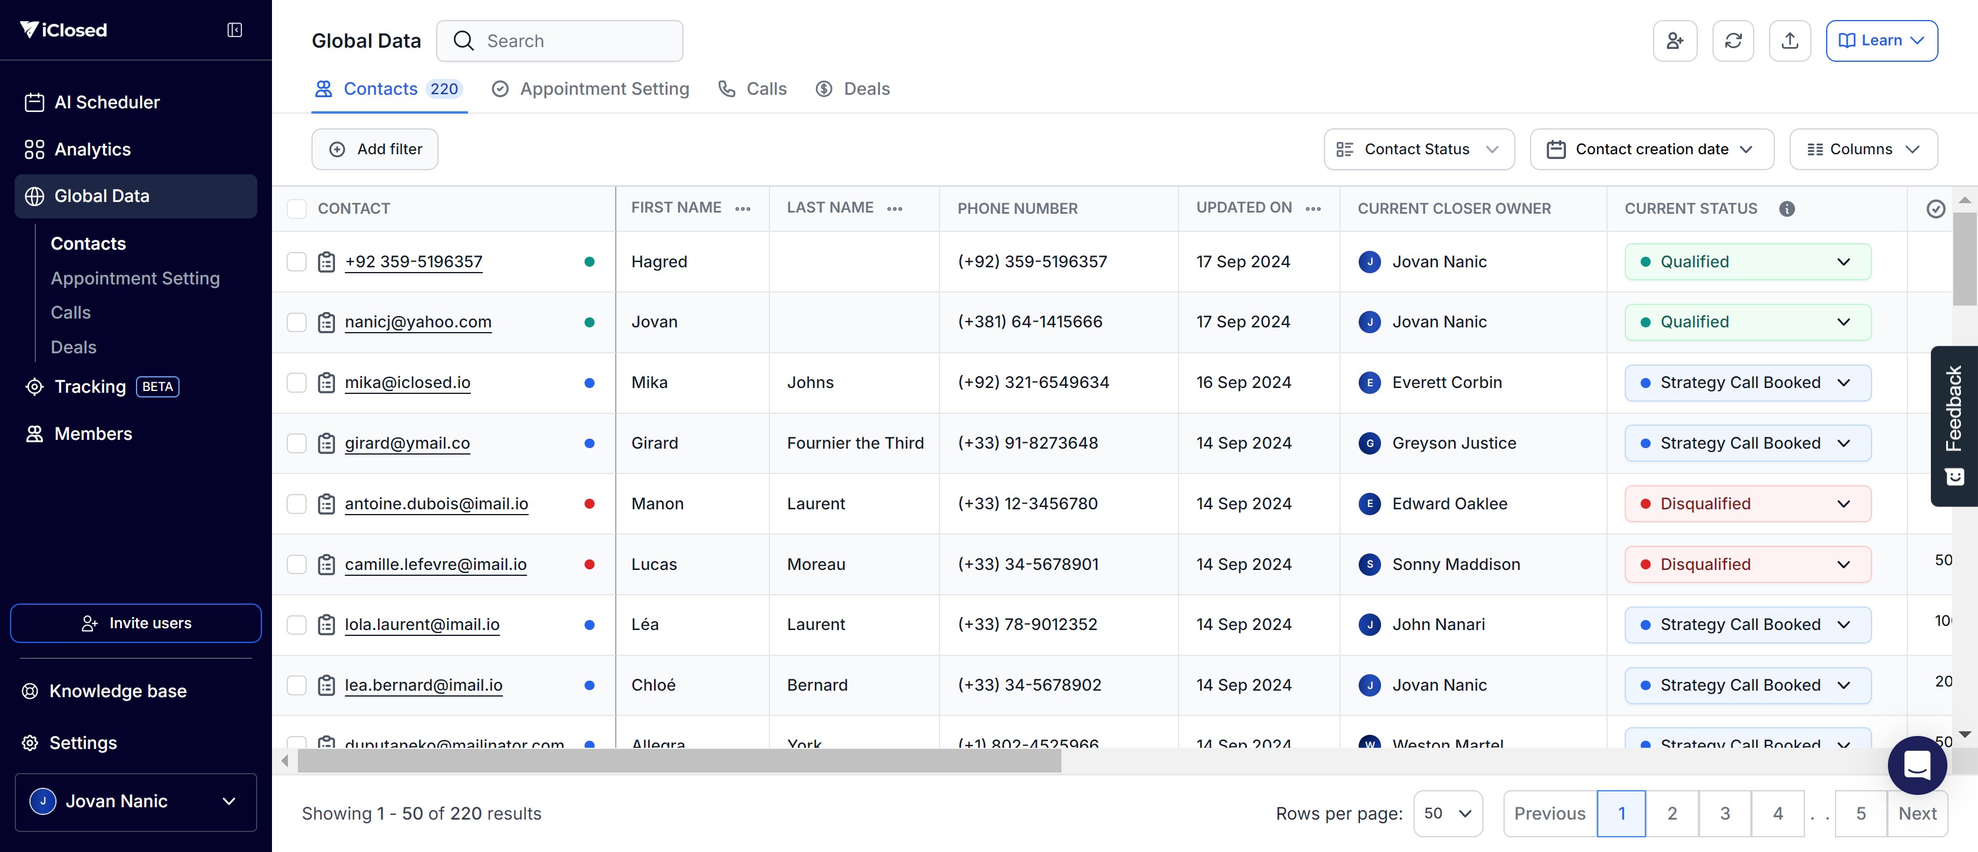Screen dimensions: 1978x852
Task: Click the Current Status info icon
Action: tap(1787, 208)
